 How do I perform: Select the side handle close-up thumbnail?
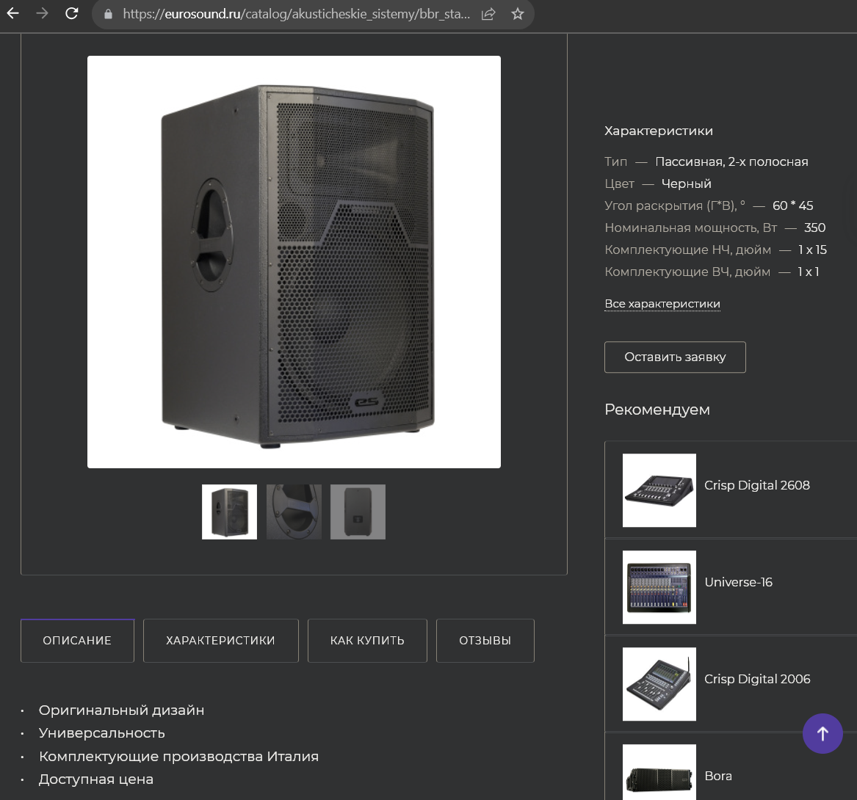294,512
